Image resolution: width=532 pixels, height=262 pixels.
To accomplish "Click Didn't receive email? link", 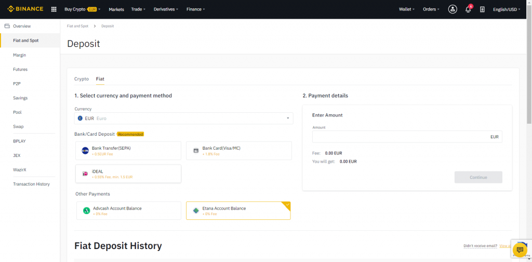I will [481, 246].
